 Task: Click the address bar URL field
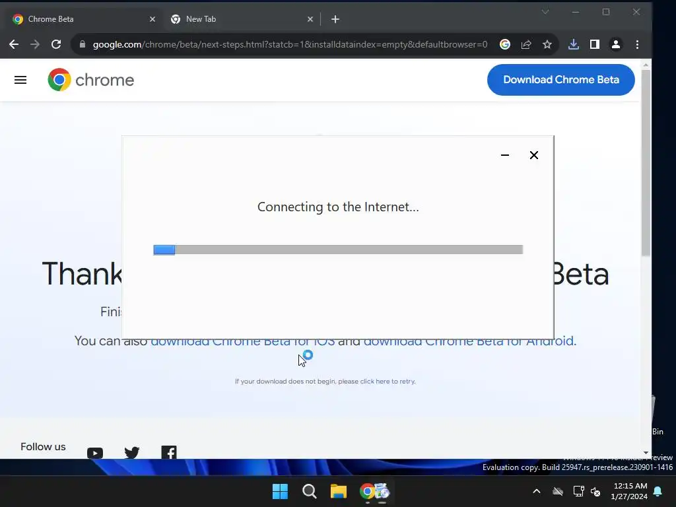(x=290, y=44)
